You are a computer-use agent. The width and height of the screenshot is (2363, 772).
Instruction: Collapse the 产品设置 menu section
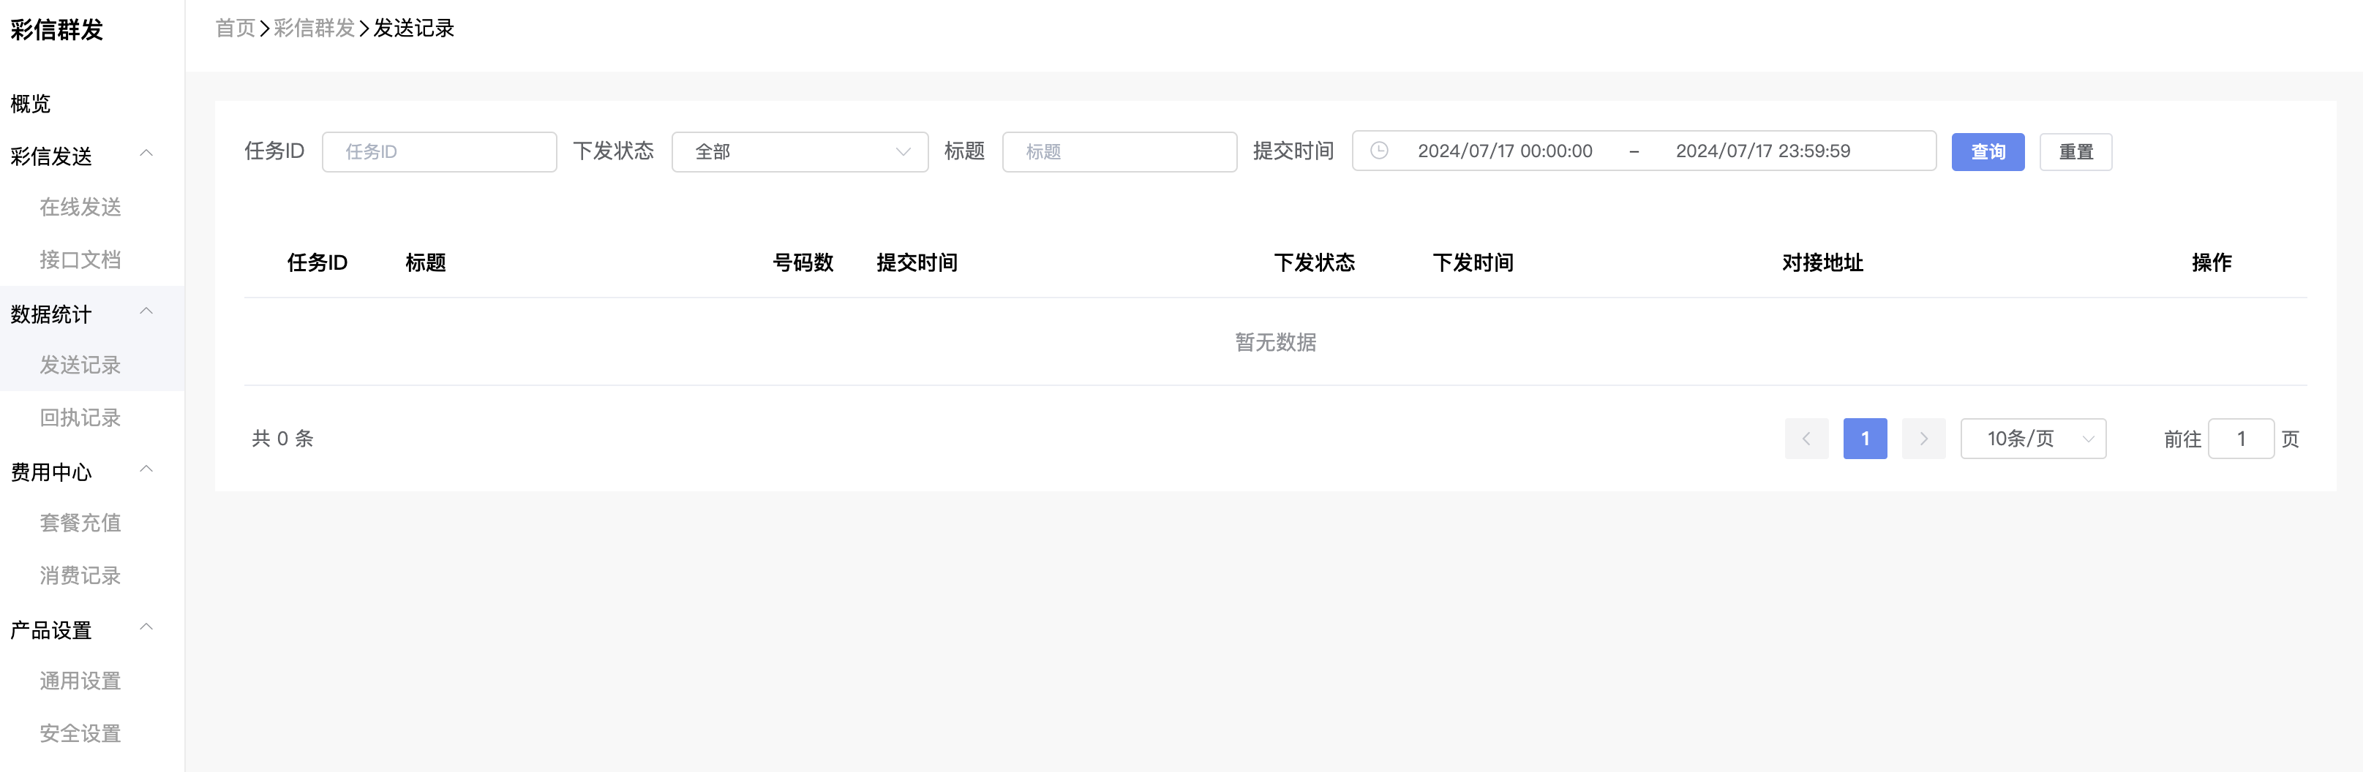point(146,627)
